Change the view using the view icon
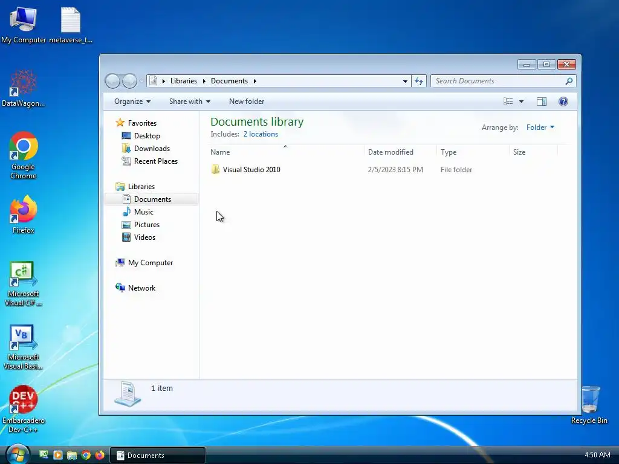The image size is (619, 464). (508, 101)
